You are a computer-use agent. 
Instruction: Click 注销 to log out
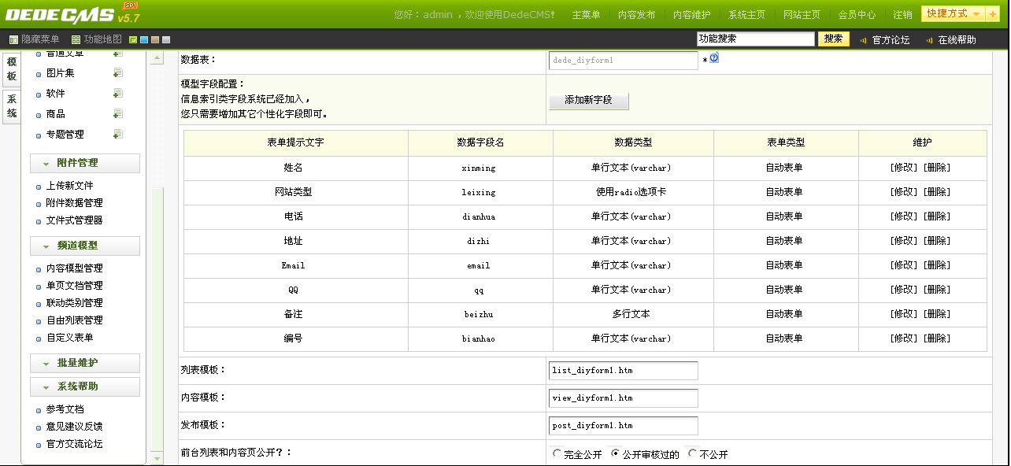tap(903, 15)
